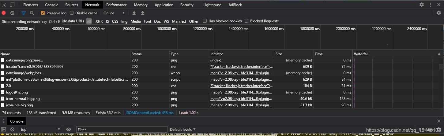Sort by the Name column header
This screenshot has width=444, height=136.
click(x=65, y=54)
